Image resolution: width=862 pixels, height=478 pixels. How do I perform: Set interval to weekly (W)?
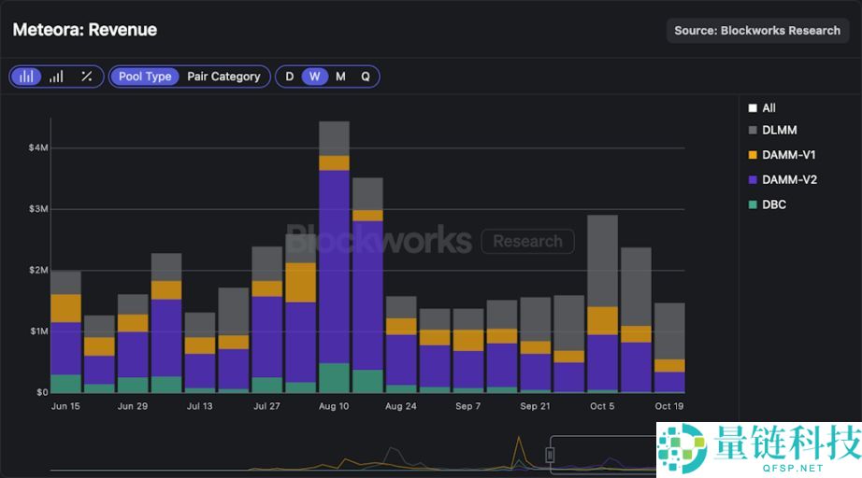[x=315, y=77]
